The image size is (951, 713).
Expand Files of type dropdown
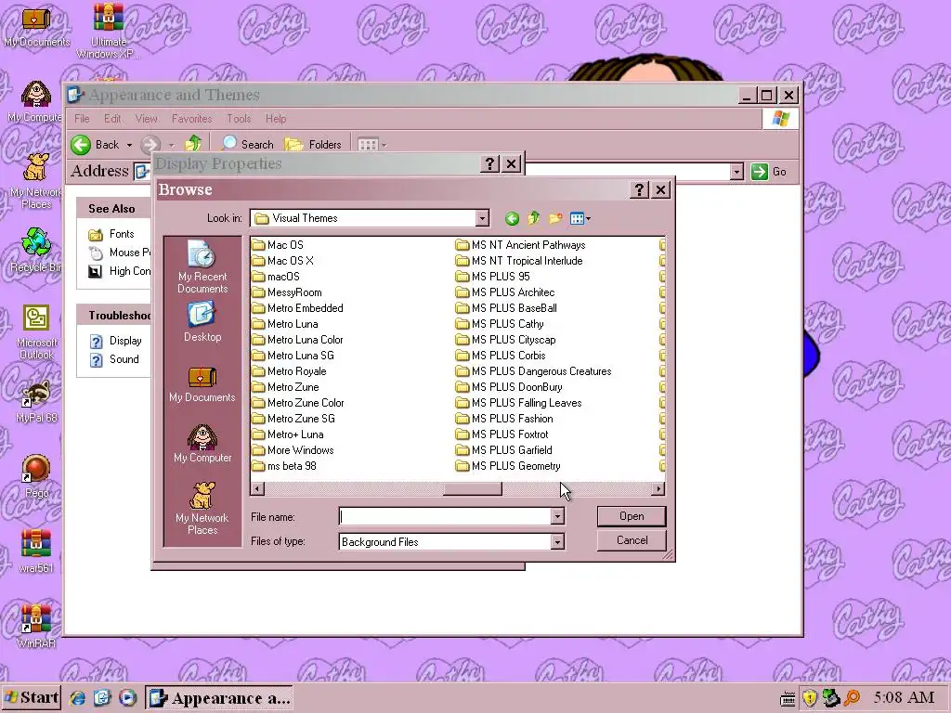tap(557, 542)
